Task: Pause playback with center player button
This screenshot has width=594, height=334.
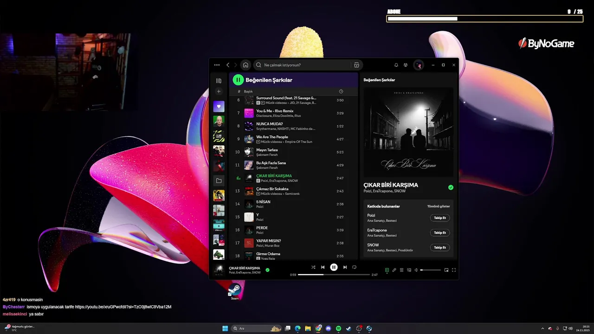Action: (334, 267)
